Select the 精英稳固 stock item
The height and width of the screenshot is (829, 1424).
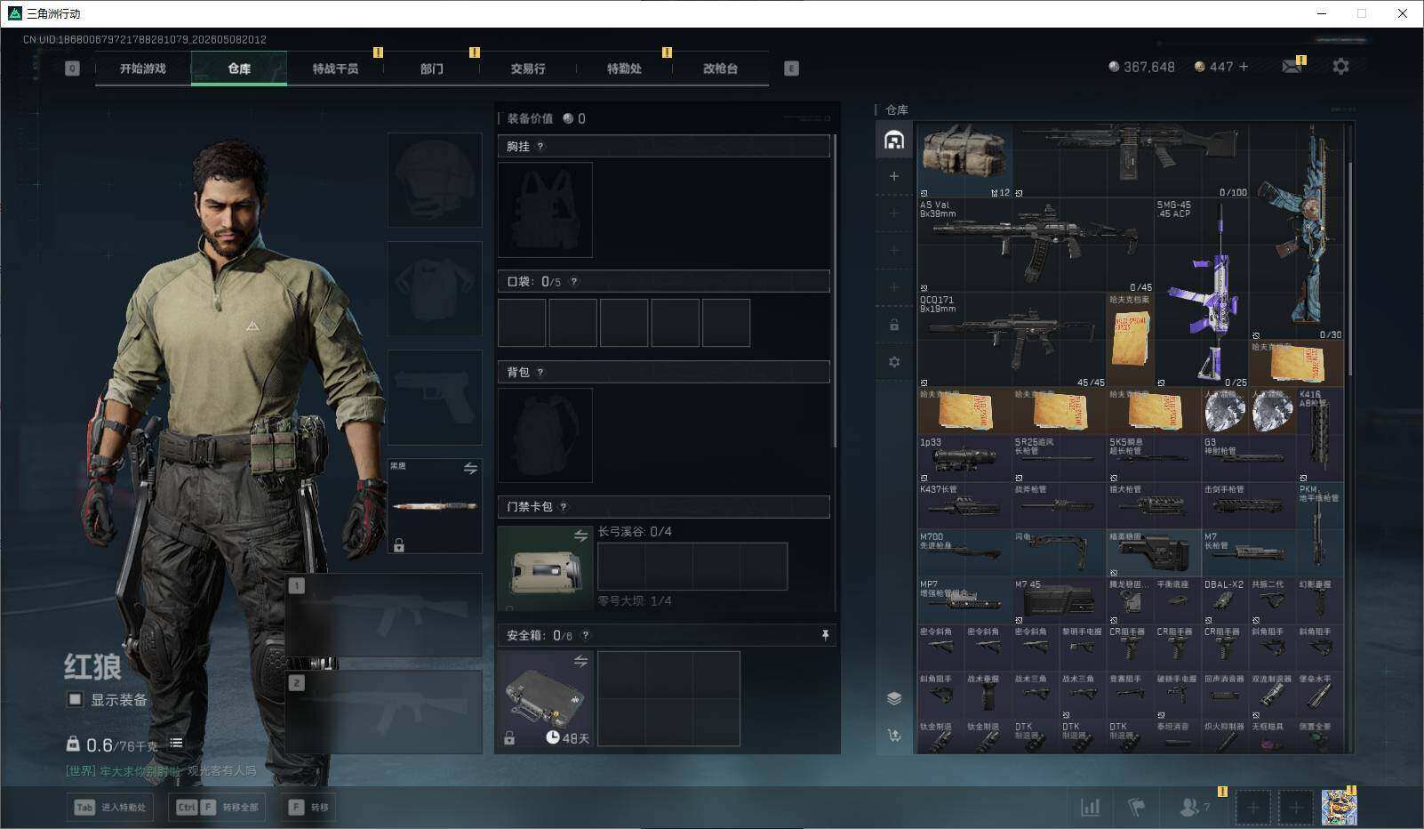pos(1153,553)
